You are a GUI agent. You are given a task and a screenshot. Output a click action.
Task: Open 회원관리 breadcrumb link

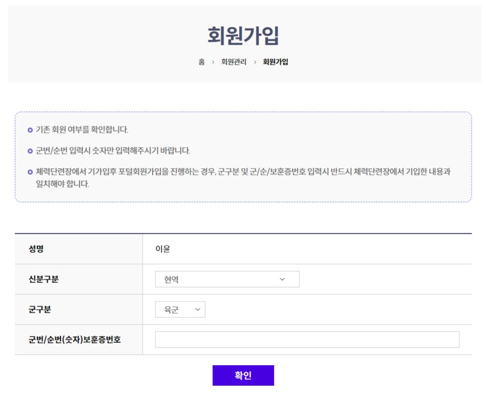tap(234, 62)
